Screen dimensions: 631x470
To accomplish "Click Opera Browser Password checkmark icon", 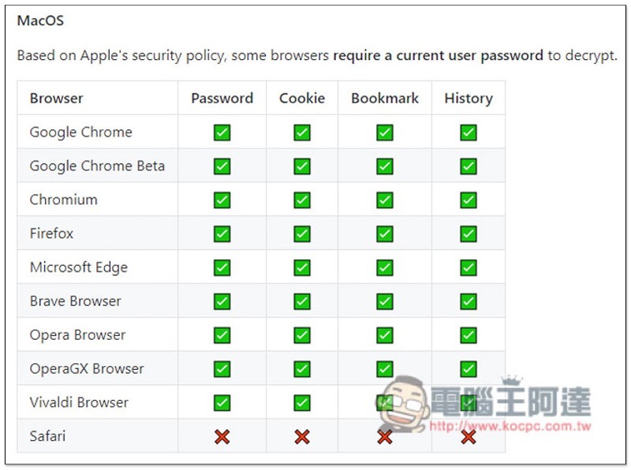I will click(222, 335).
